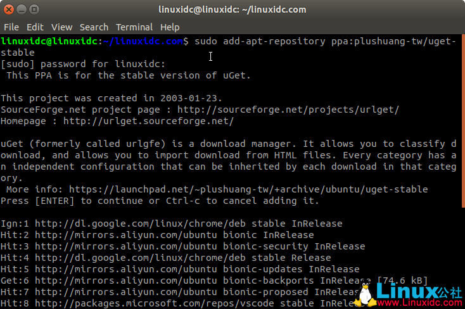Open the Terminal menu
This screenshot has height=309, width=465.
tap(134, 27)
